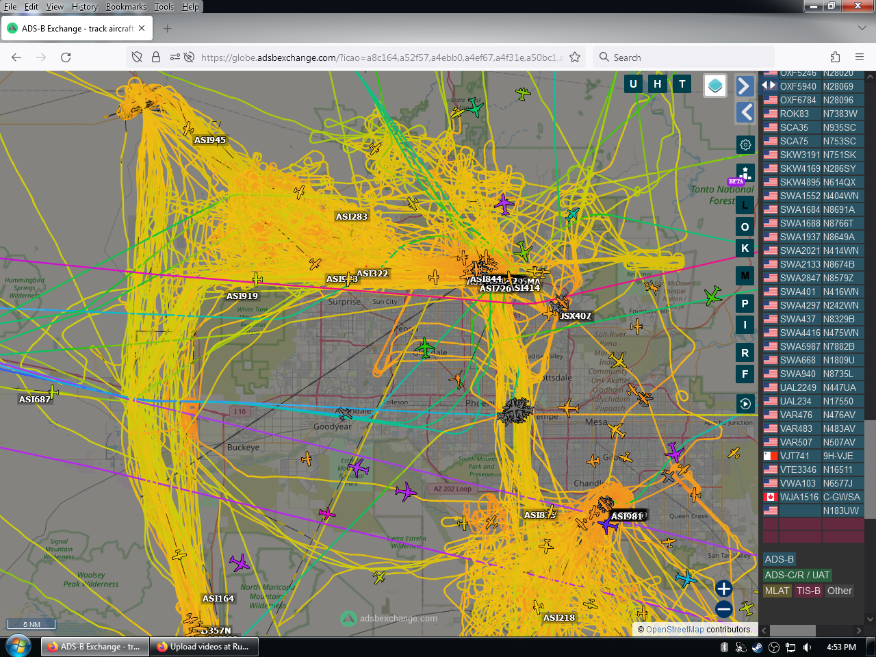Screen dimensions: 876x657
Task: Select flight WJA1516 in aircraft list
Action: point(814,497)
